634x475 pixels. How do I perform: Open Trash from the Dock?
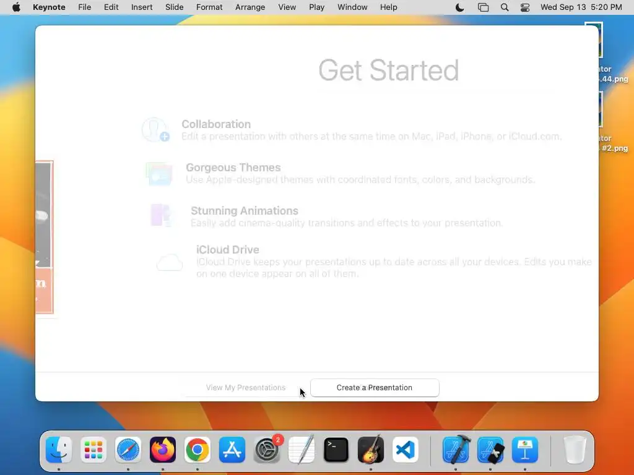[575, 450]
